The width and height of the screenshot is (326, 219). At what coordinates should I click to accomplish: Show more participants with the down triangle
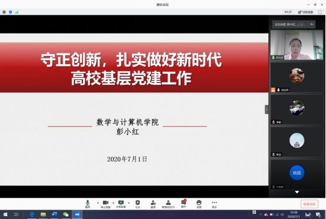297,192
